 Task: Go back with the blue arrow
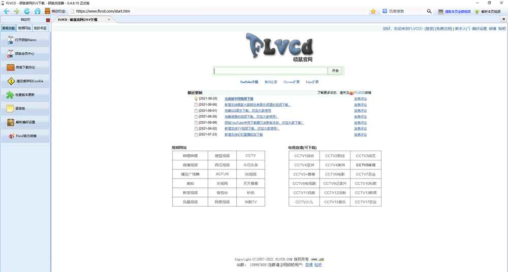coord(6,11)
